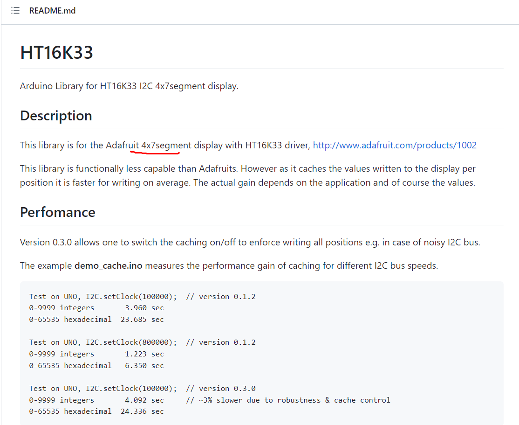Screen dimensions: 519x425
Task: Click the setClock(100000) version 0.1.2 code line
Action: 142,297
